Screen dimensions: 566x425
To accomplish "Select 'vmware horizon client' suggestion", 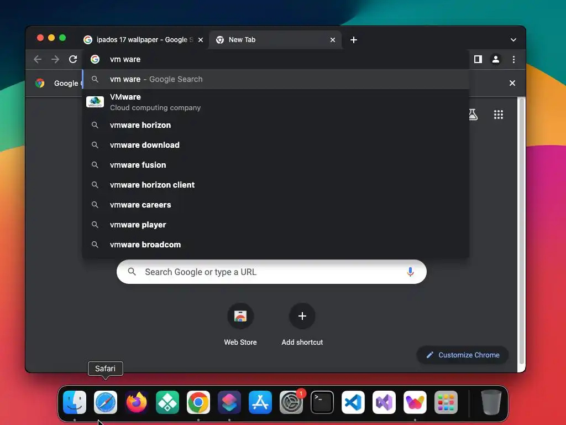I will click(276, 185).
